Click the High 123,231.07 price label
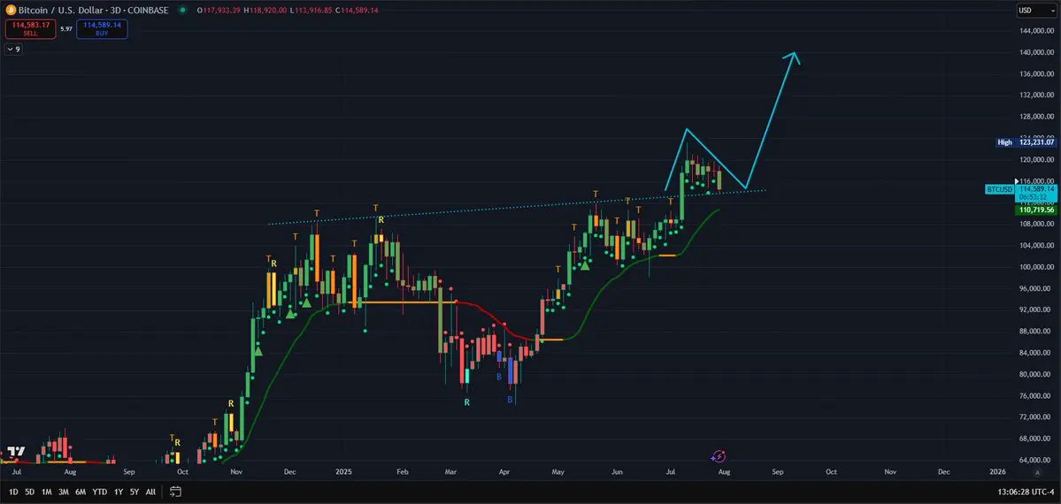 click(1026, 142)
